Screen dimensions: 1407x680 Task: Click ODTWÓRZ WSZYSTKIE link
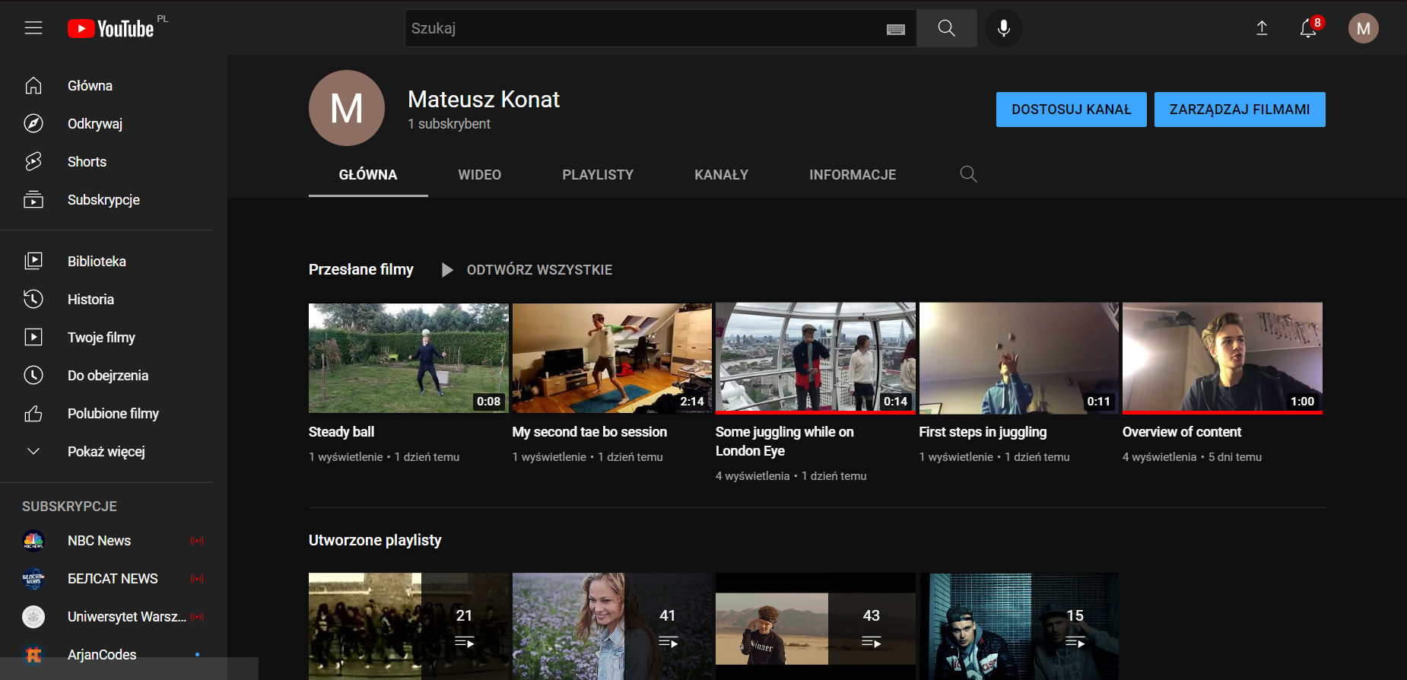point(539,270)
